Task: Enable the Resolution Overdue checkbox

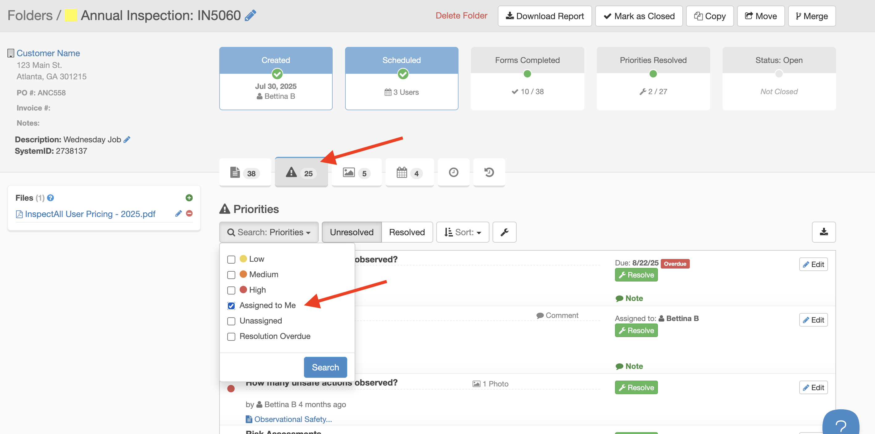Action: [231, 337]
